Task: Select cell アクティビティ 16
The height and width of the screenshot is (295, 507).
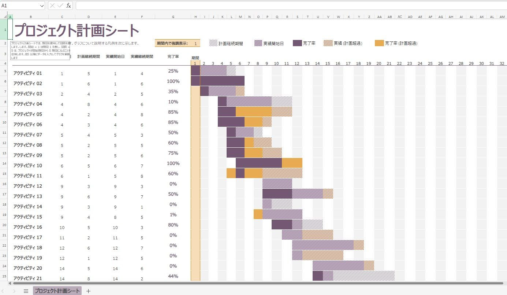Action: tap(28, 227)
